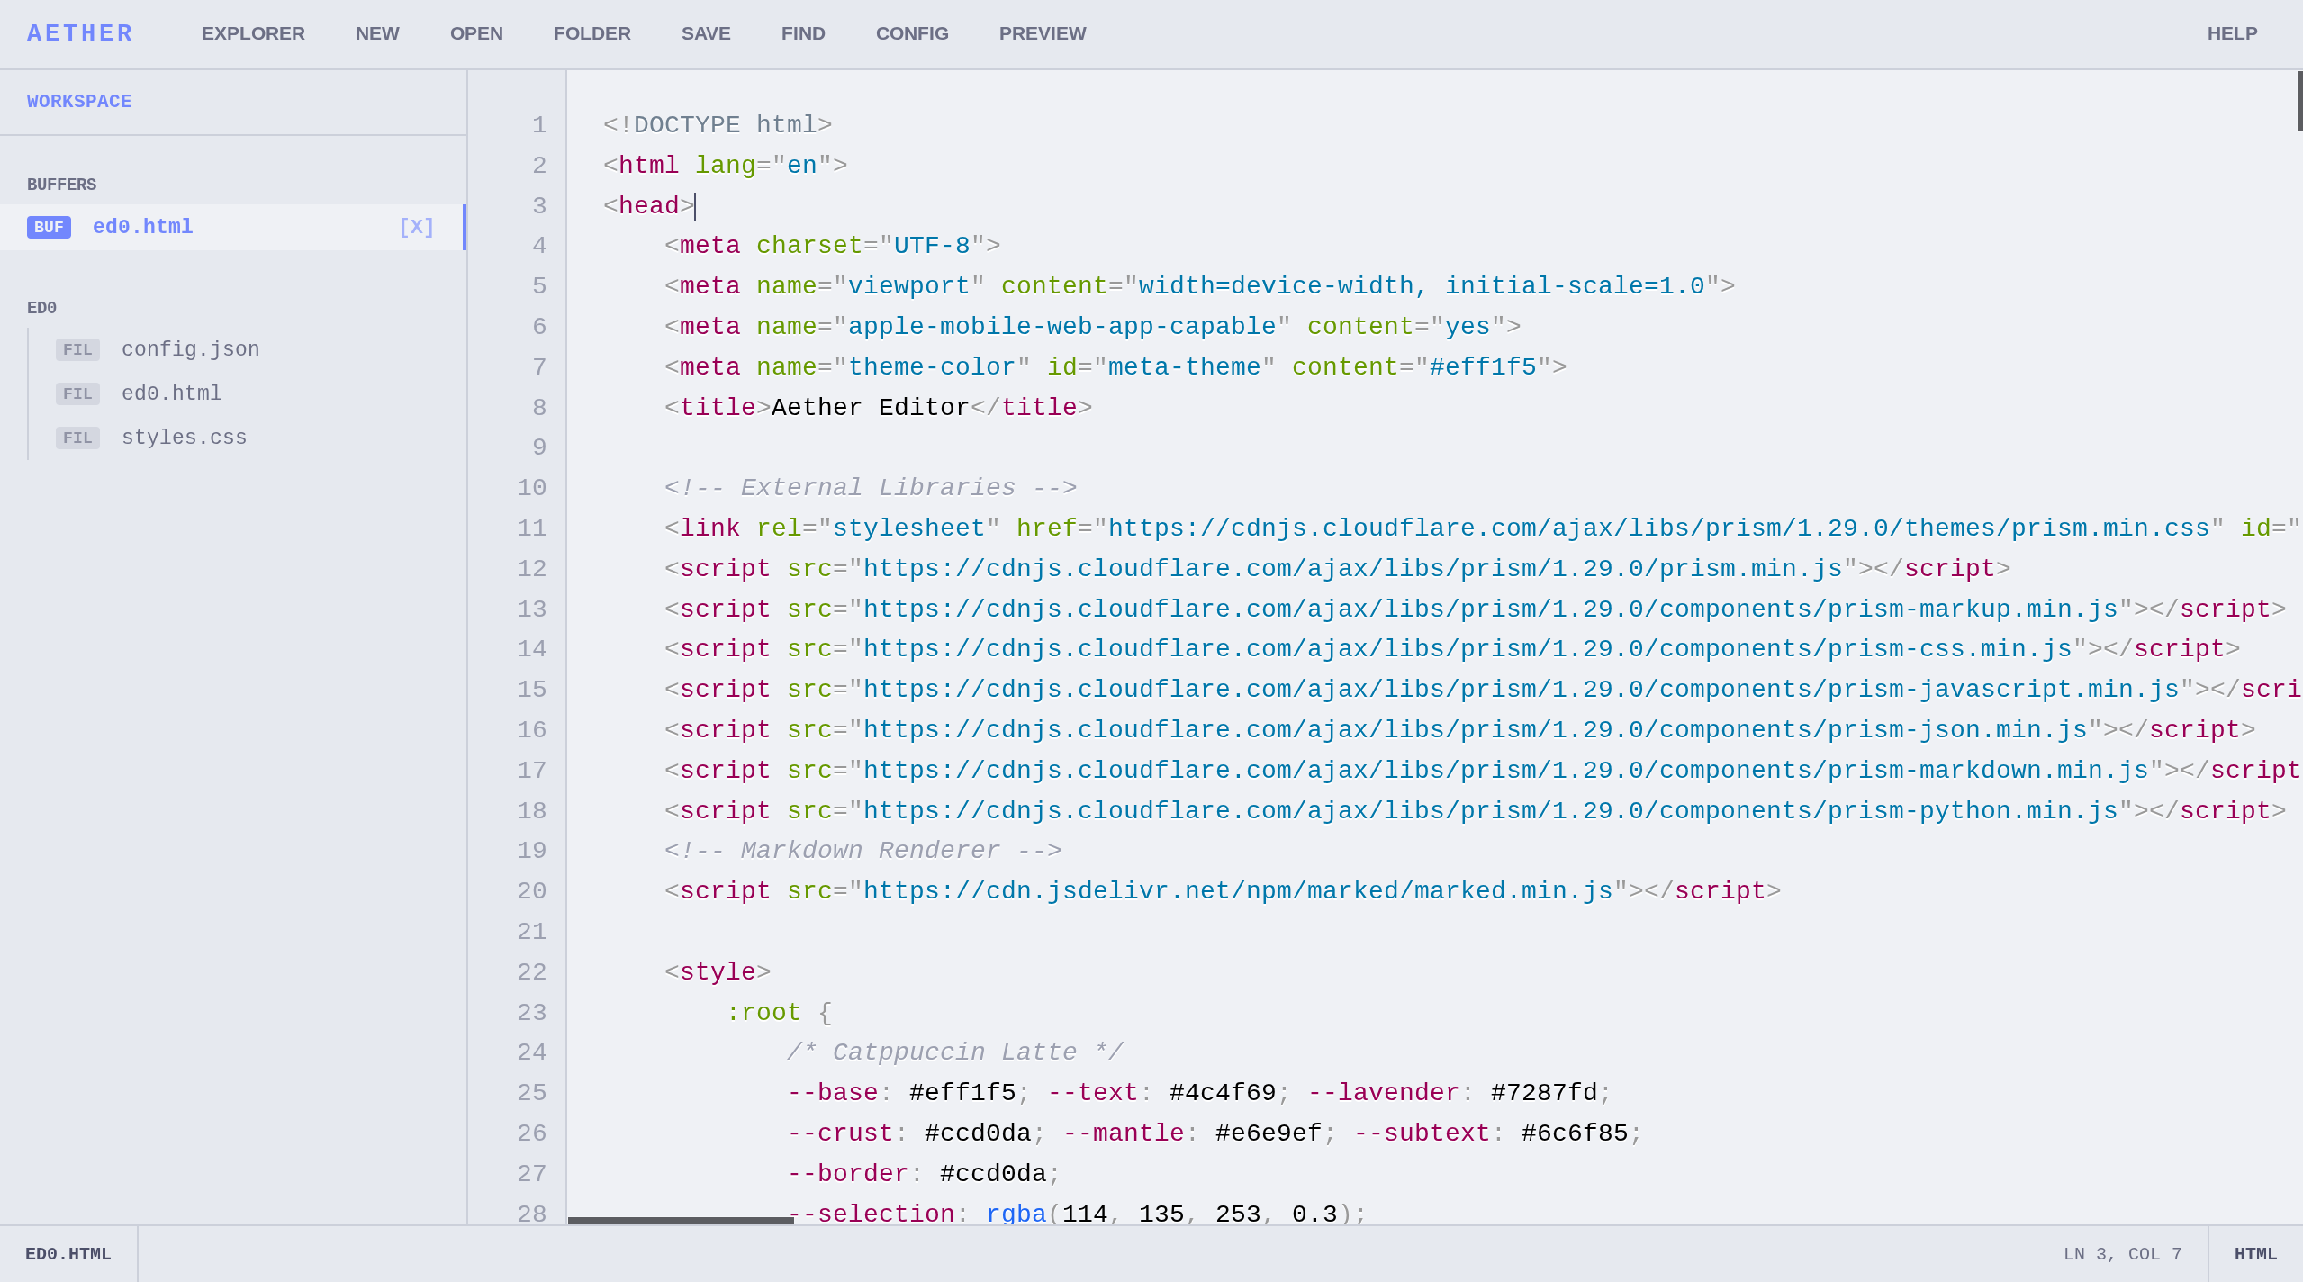This screenshot has height=1282, width=2303.
Task: Click the FIL badge beside config.json
Action: pyautogui.click(x=77, y=349)
